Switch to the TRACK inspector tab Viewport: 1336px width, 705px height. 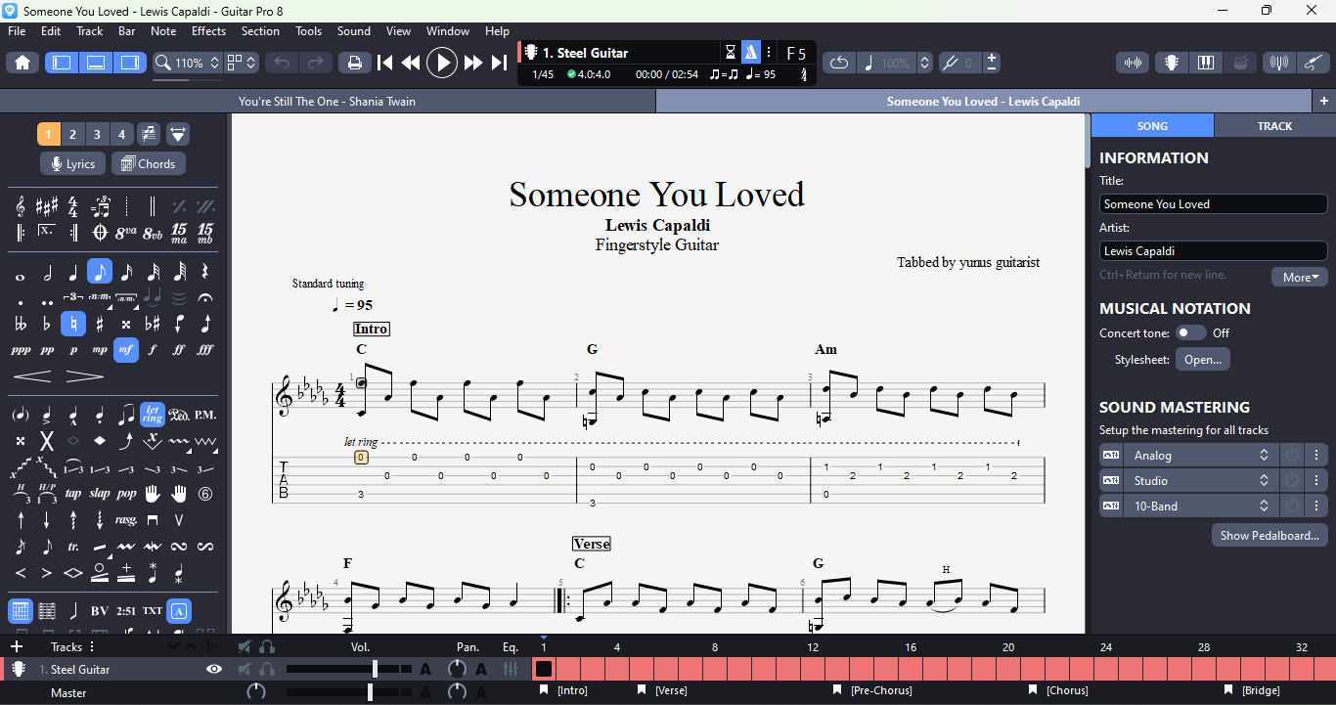tap(1274, 126)
